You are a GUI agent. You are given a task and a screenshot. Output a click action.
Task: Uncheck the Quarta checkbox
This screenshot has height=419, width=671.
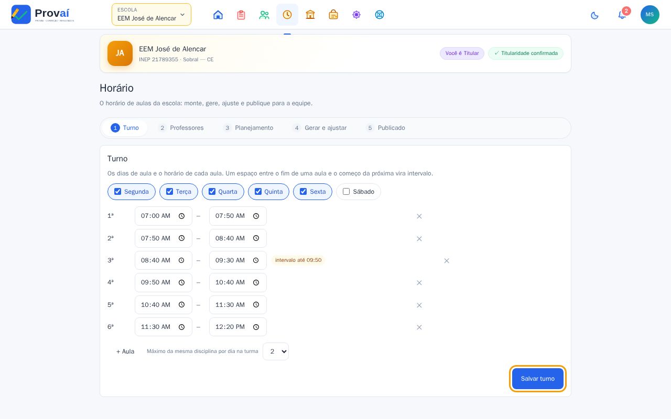tap(212, 192)
